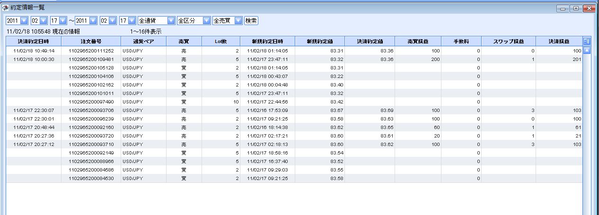
Task: Select order number 1102965200092160
Action: tap(91, 127)
